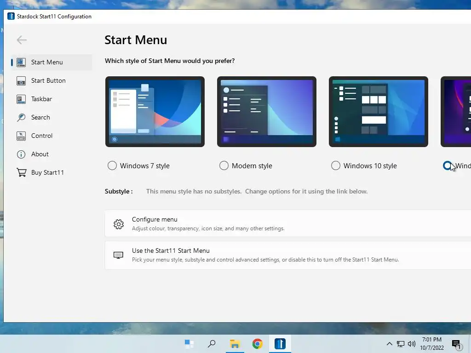Click 'Windows 7 style' label text
The width and height of the screenshot is (471, 353).
145,166
